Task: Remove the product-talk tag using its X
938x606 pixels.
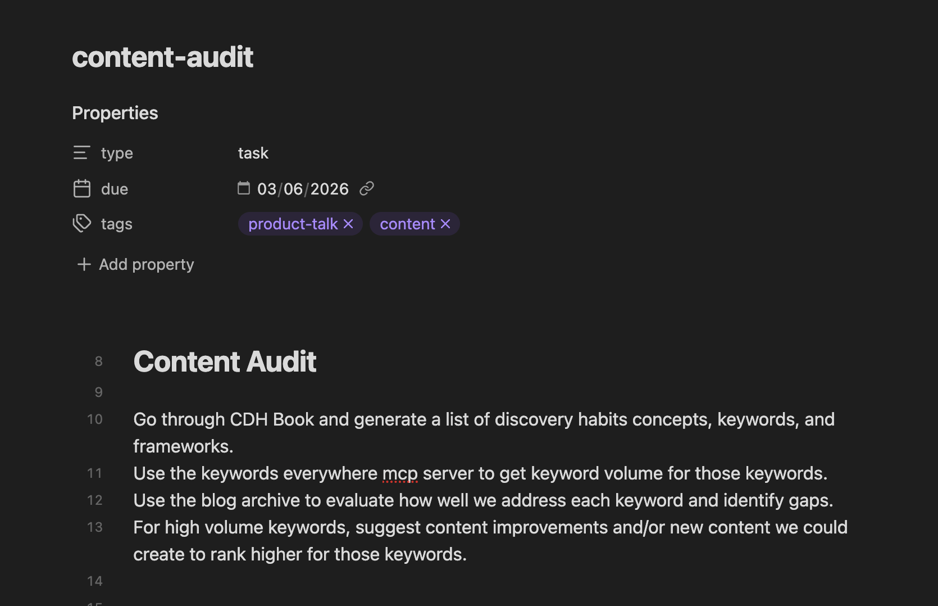Action: point(348,224)
